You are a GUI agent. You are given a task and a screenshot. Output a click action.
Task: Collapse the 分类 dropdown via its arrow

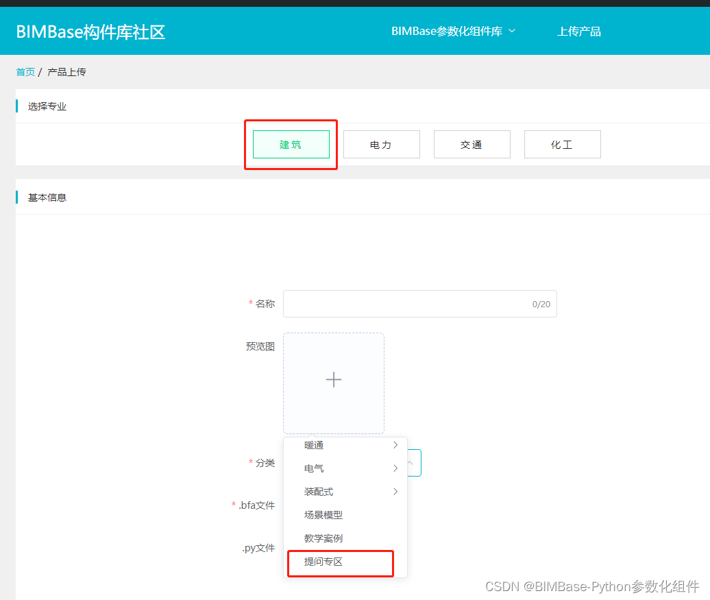411,463
